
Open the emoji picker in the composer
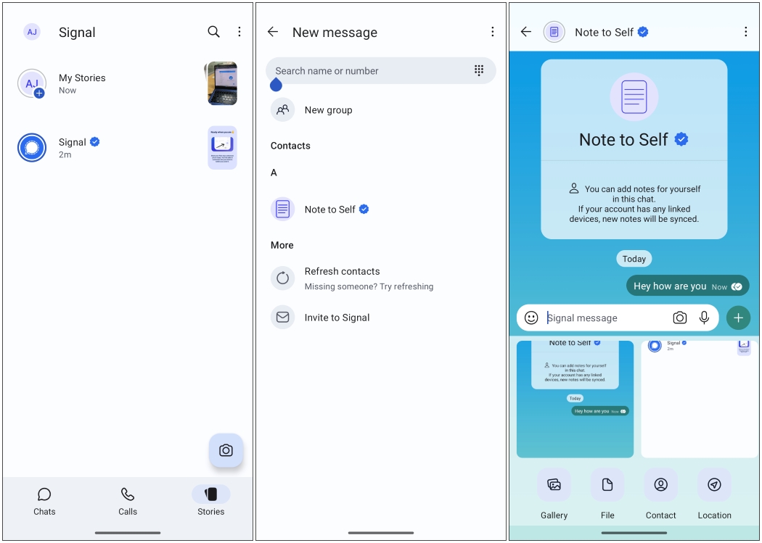click(x=530, y=318)
